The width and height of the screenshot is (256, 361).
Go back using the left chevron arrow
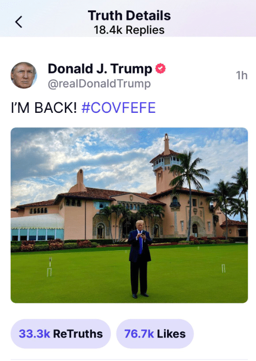pos(19,22)
